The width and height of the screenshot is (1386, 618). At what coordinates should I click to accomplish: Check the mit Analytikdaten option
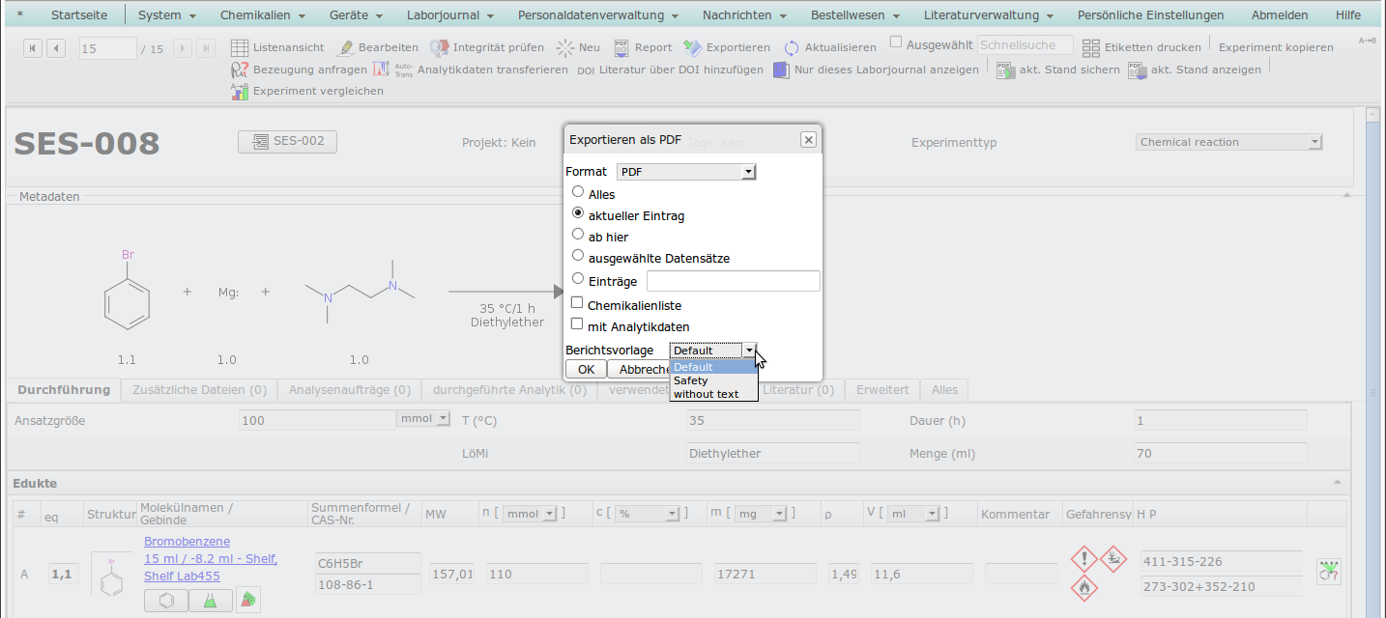(578, 324)
